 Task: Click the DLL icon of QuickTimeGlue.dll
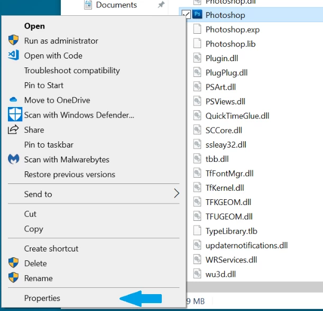click(x=197, y=115)
